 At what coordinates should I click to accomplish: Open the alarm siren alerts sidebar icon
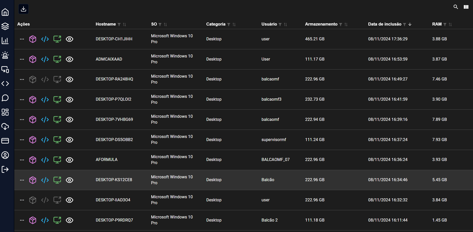(x=5, y=55)
